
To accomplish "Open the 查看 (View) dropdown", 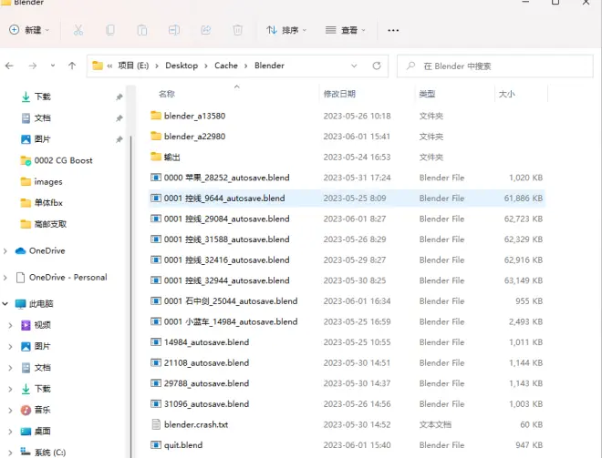I will pyautogui.click(x=345, y=30).
